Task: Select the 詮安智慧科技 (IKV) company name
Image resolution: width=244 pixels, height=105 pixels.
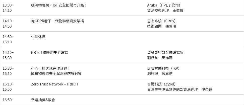Action: (x=163, y=68)
